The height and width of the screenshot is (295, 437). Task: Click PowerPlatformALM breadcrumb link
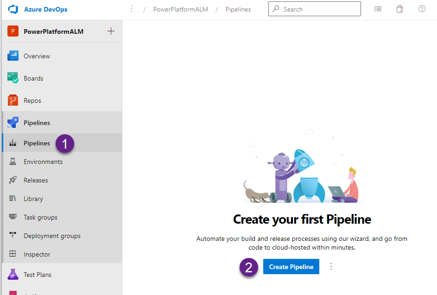[x=180, y=9]
